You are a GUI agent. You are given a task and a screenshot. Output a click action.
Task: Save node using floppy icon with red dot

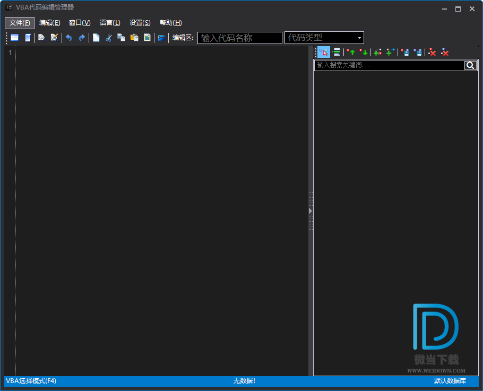pos(405,53)
